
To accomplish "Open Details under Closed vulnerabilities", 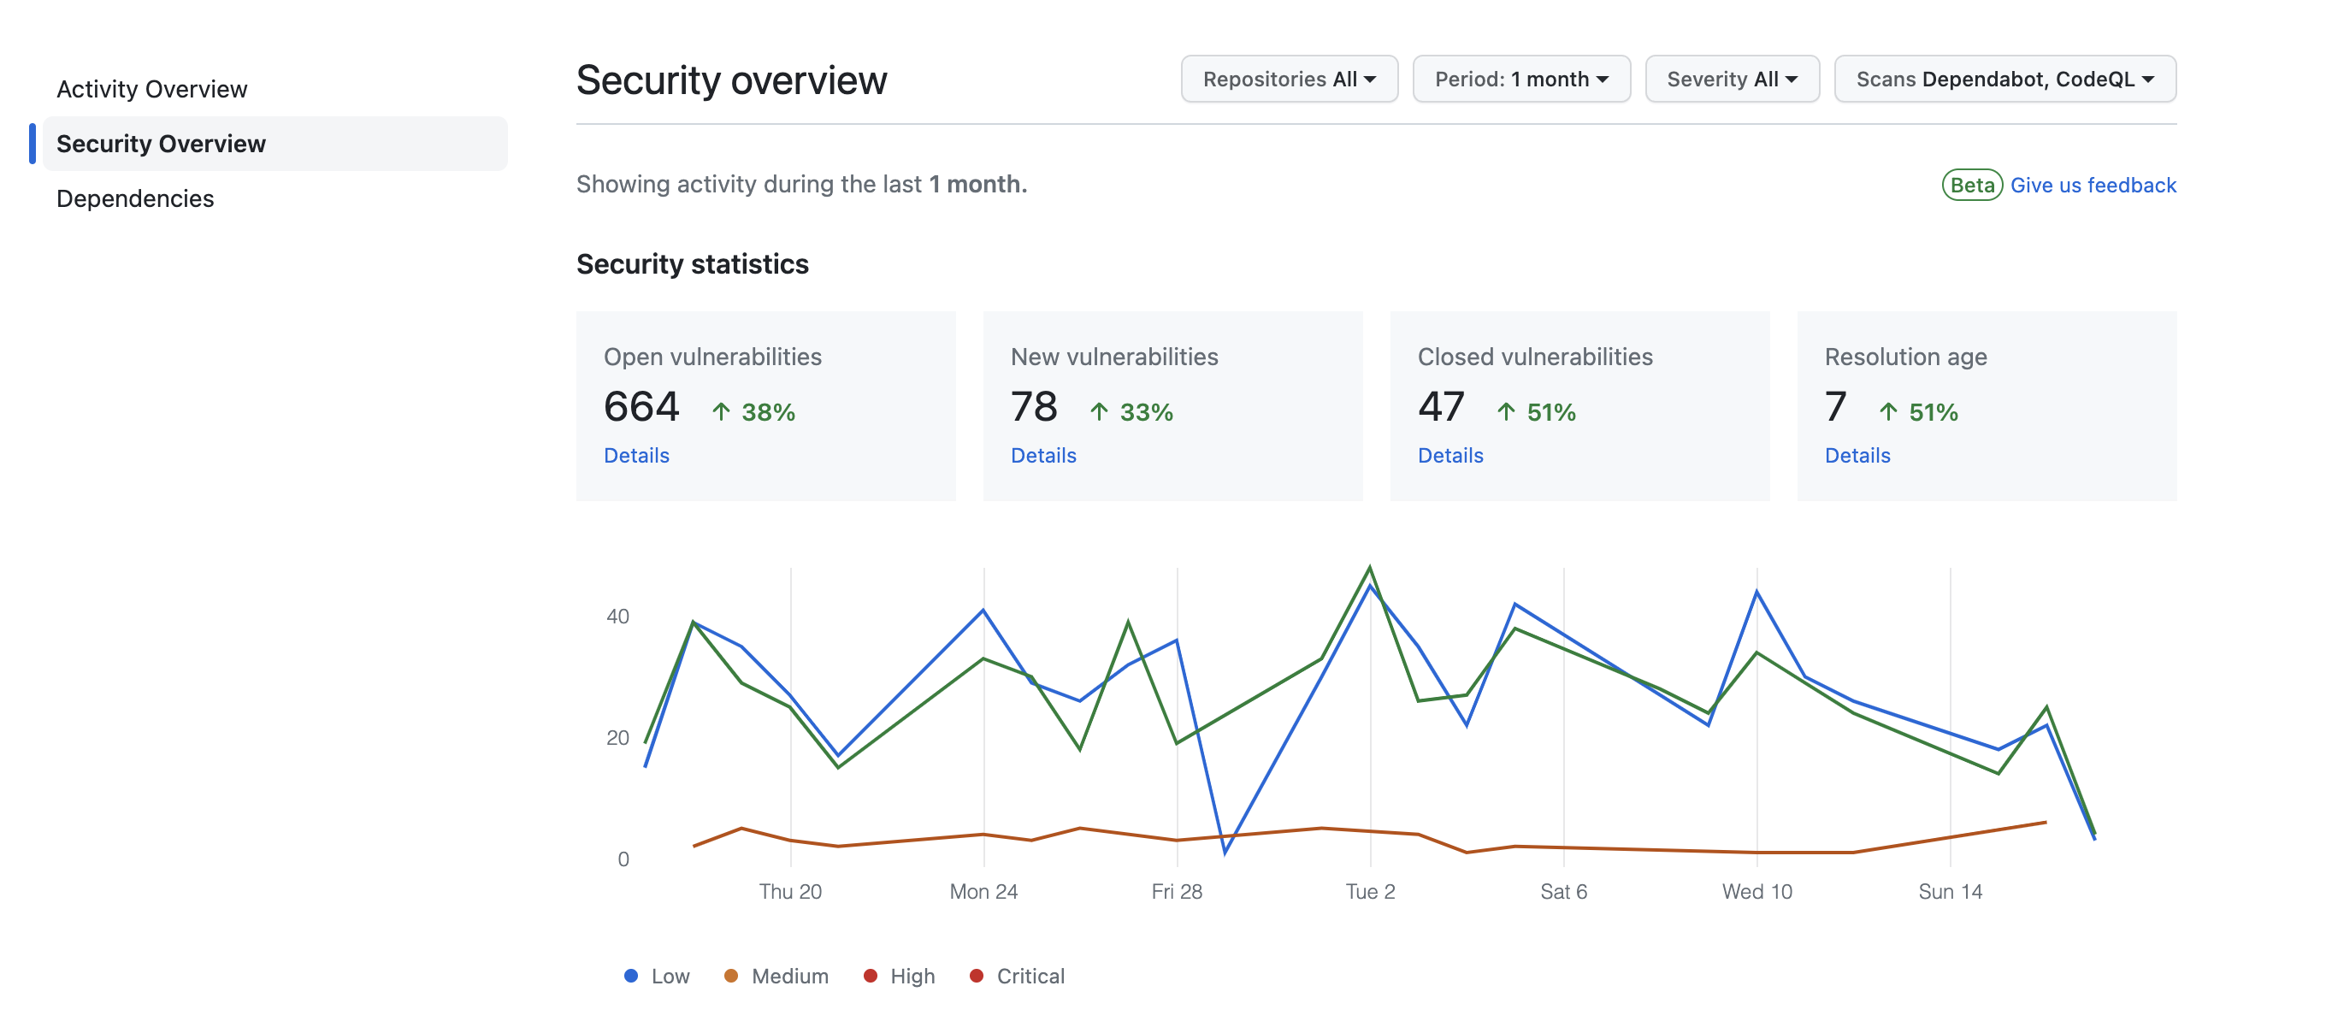I will pyautogui.click(x=1450, y=455).
